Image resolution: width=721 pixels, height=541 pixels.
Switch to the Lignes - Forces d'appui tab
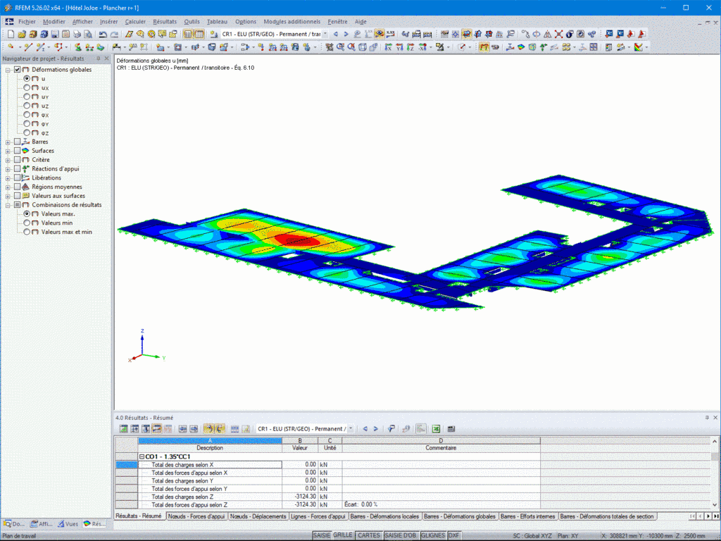pos(318,516)
